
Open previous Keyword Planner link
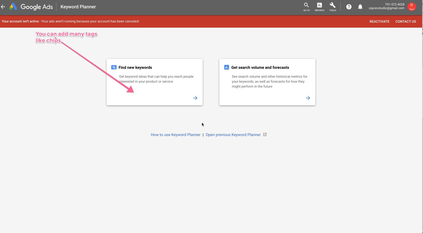point(233,135)
